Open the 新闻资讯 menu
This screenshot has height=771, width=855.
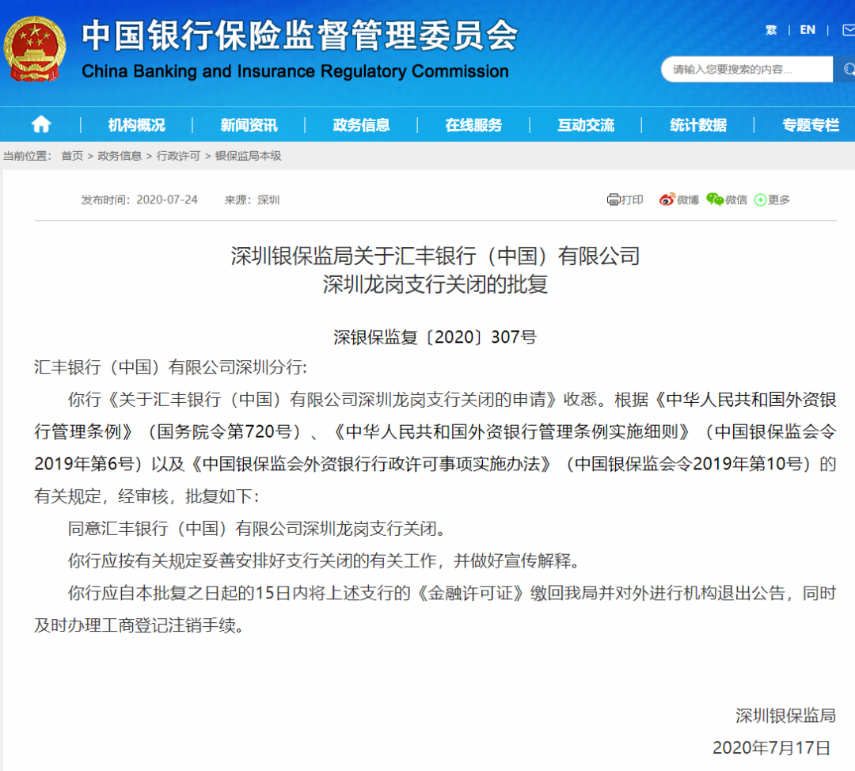click(249, 125)
